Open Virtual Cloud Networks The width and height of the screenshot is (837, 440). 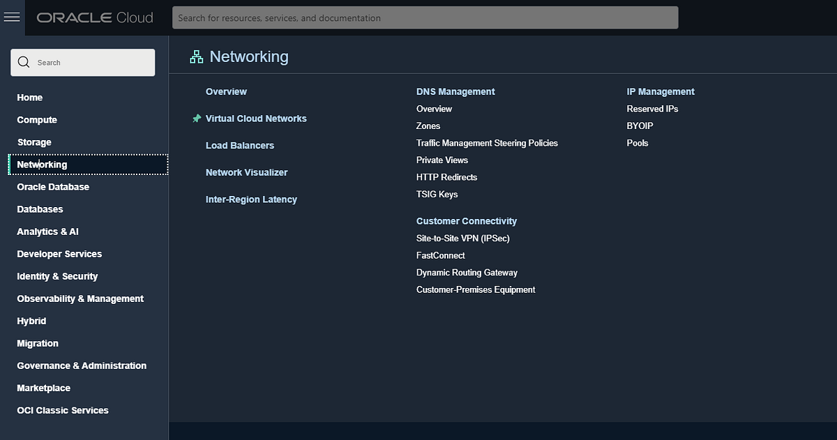256,119
